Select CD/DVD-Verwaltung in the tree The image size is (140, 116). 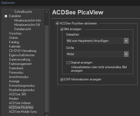click(23, 51)
